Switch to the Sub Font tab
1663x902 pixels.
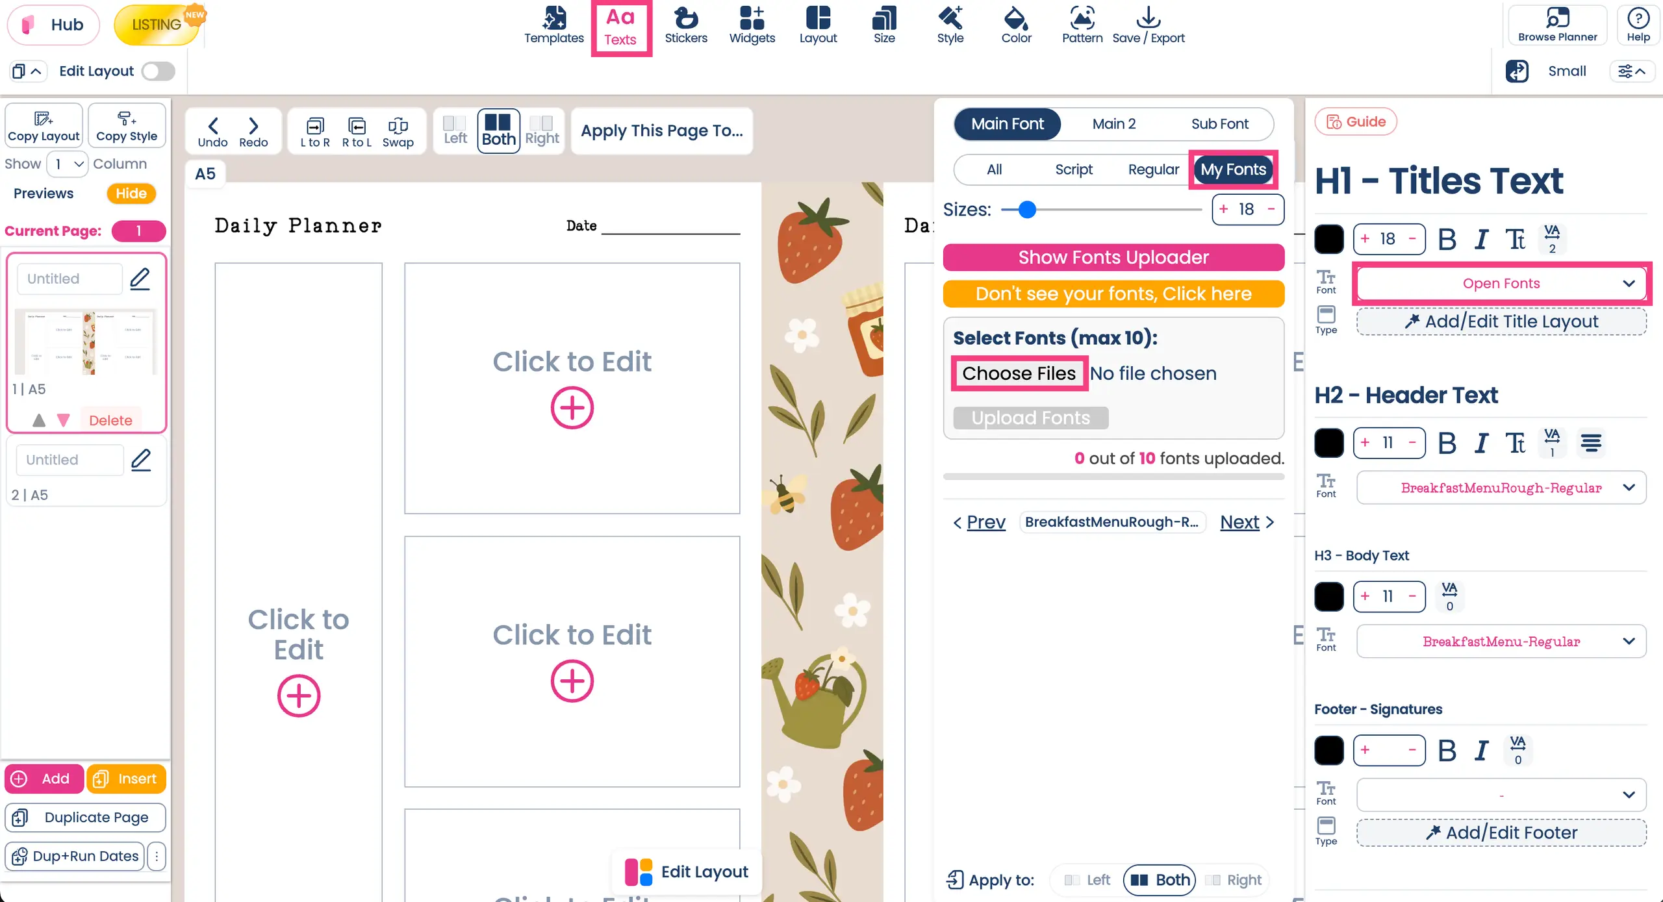1219,124
